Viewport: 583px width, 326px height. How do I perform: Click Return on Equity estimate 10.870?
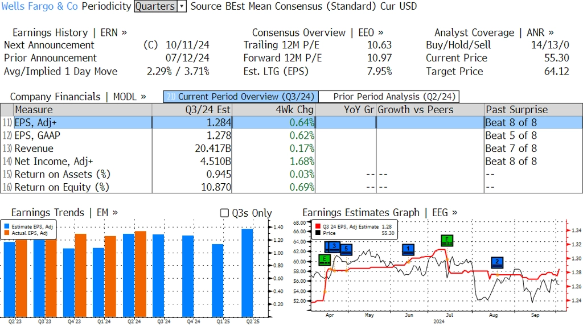(x=216, y=187)
